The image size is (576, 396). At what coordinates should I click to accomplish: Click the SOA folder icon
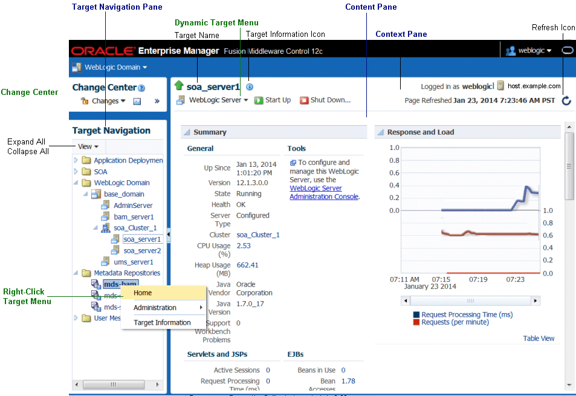coord(86,172)
